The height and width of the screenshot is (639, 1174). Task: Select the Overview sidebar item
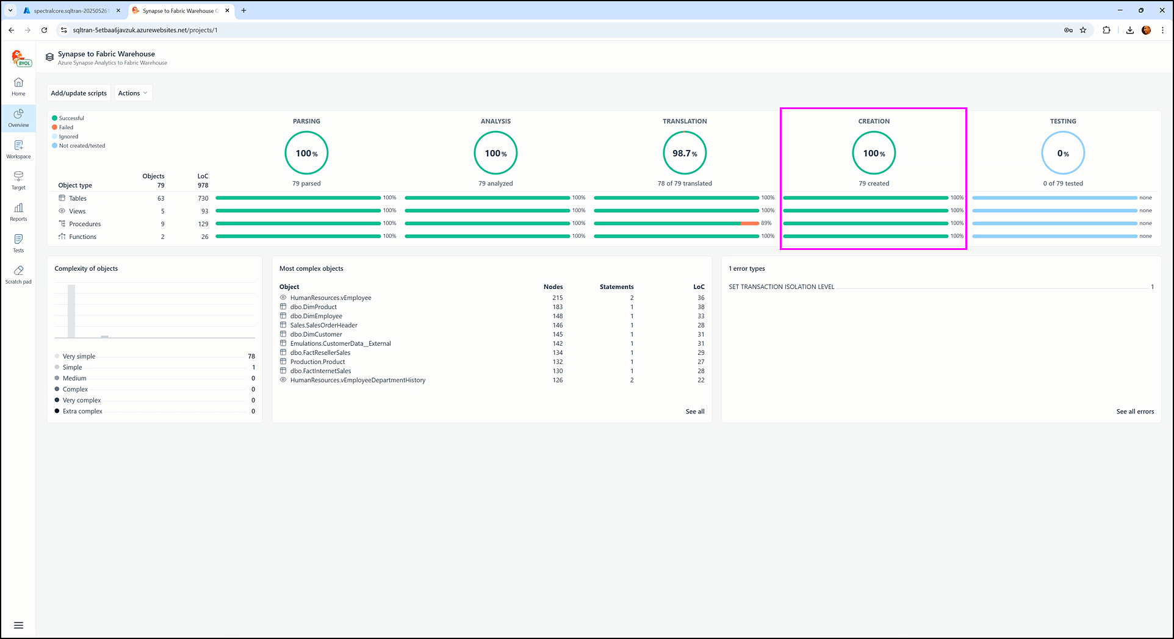pos(18,118)
